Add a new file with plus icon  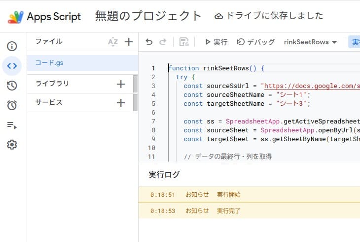(129, 42)
